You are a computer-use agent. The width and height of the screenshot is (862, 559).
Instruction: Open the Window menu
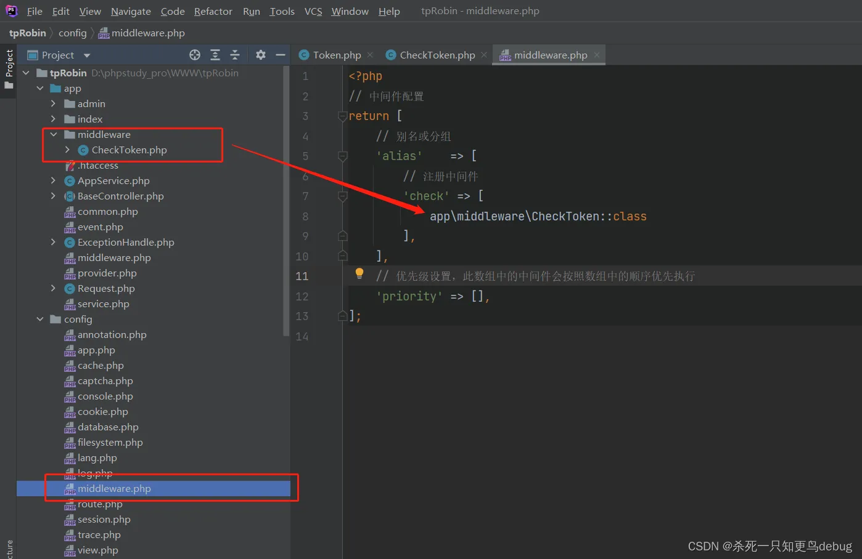[350, 11]
